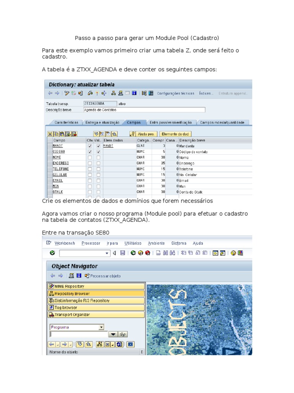
Task: Click the binoculars Find icon in SE80 toolbar
Action: (165, 253)
